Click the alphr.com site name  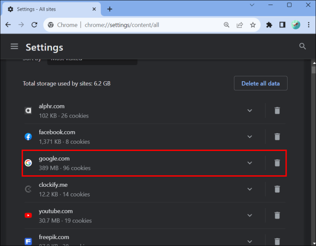click(52, 106)
